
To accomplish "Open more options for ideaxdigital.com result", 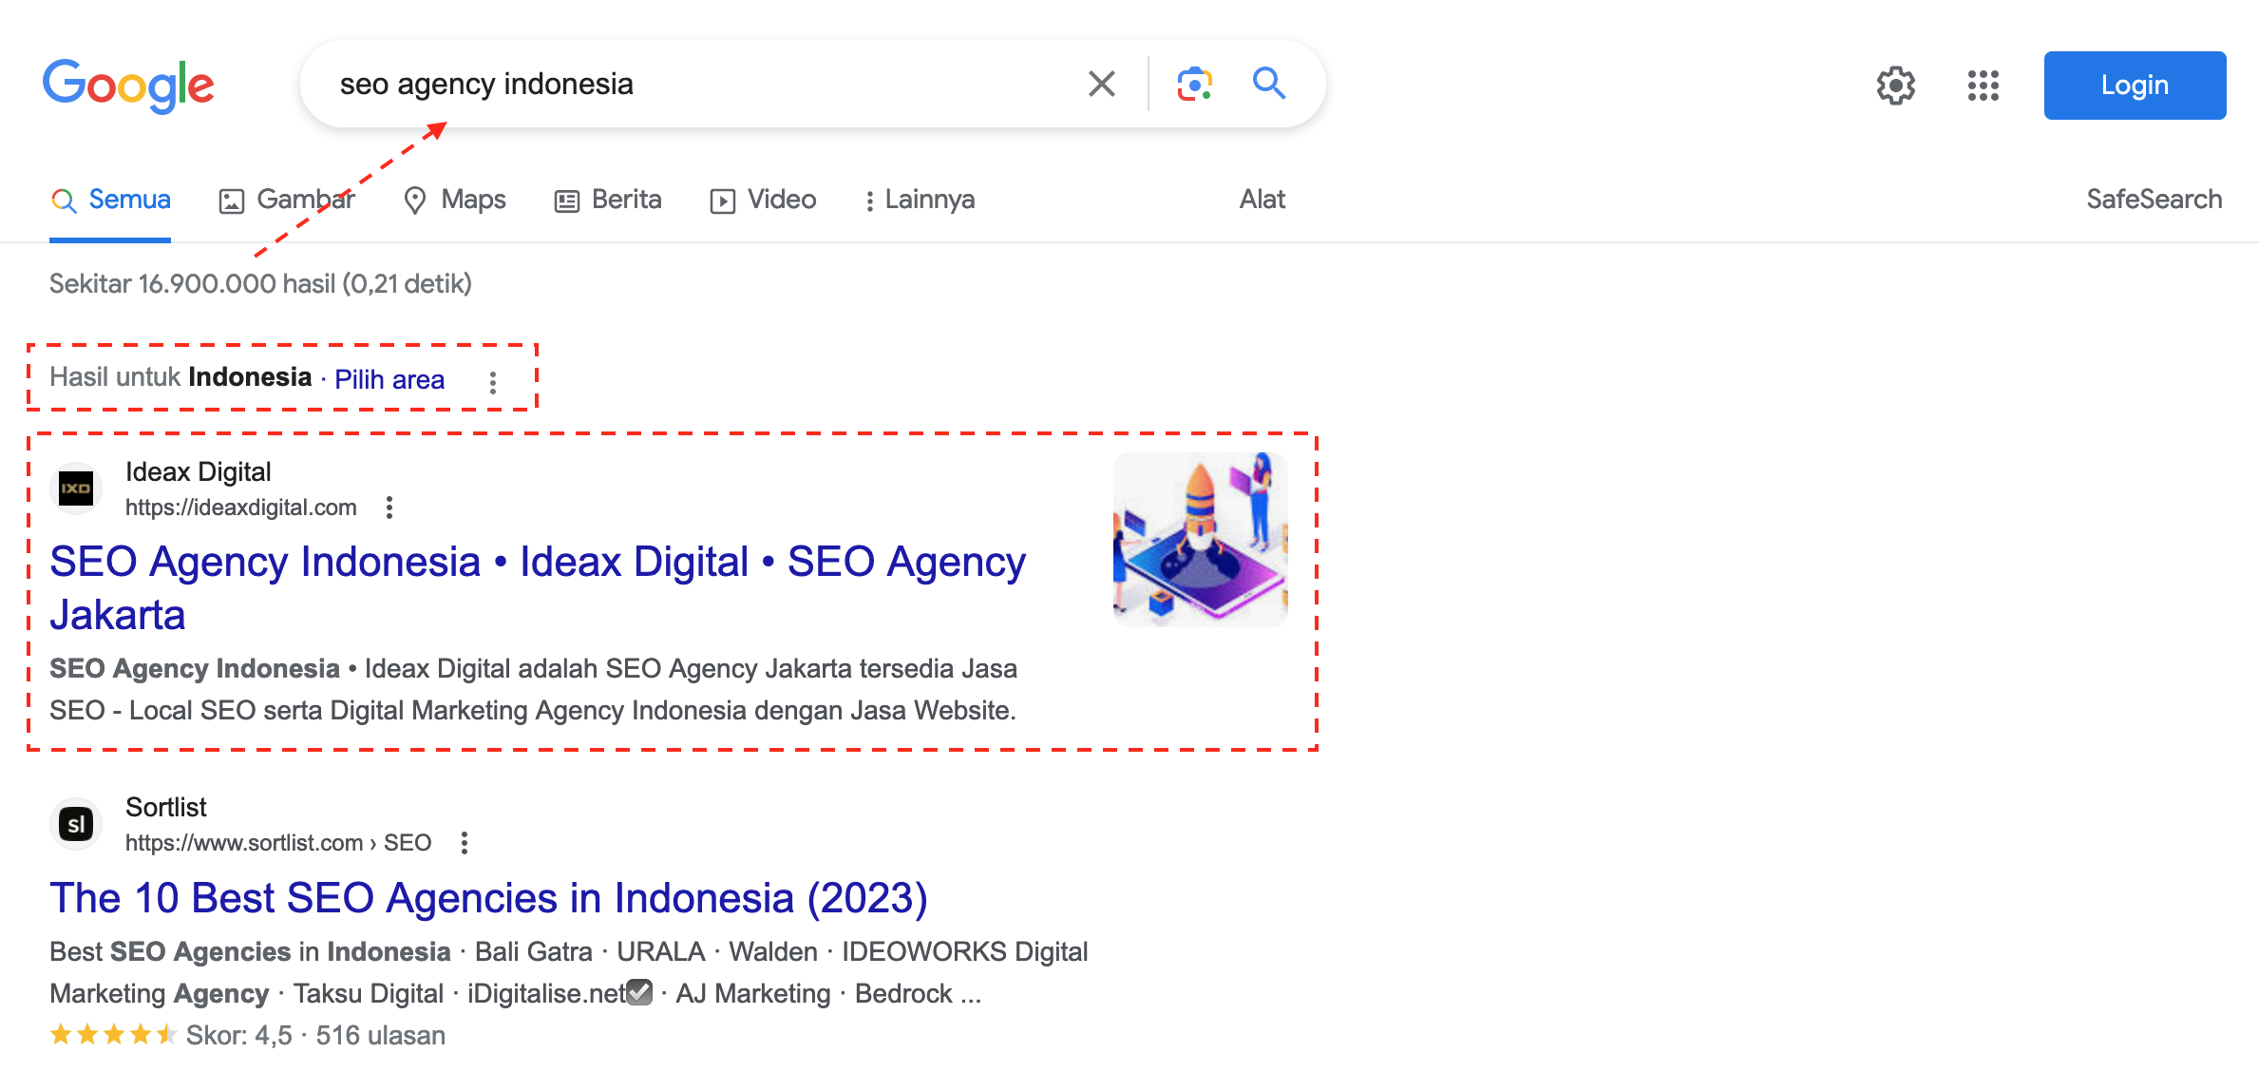I will pos(389,507).
